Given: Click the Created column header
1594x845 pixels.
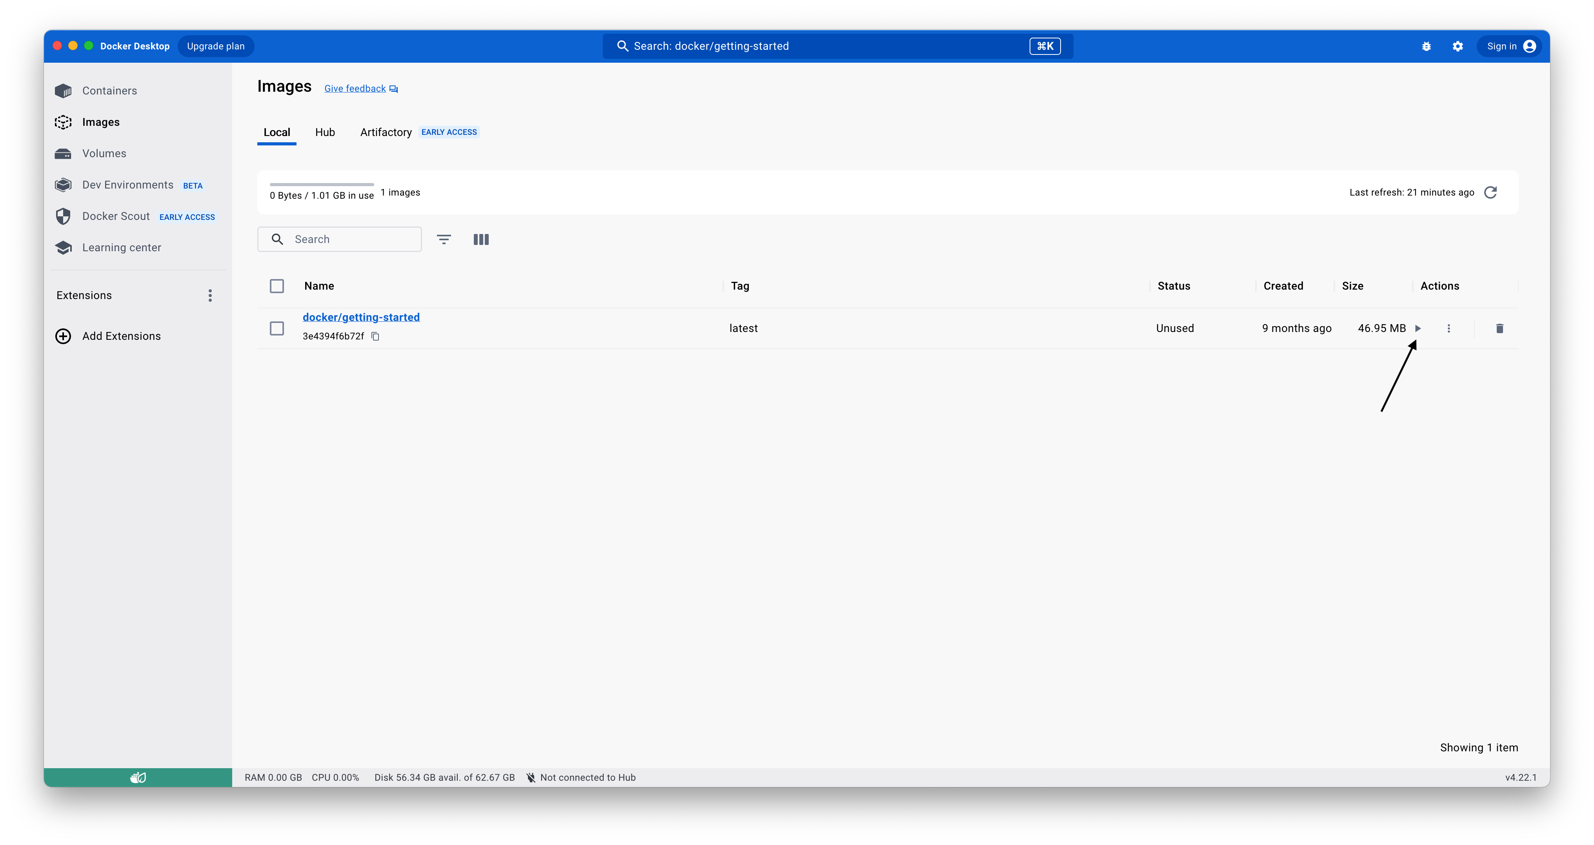Looking at the screenshot, I should pyautogui.click(x=1283, y=286).
